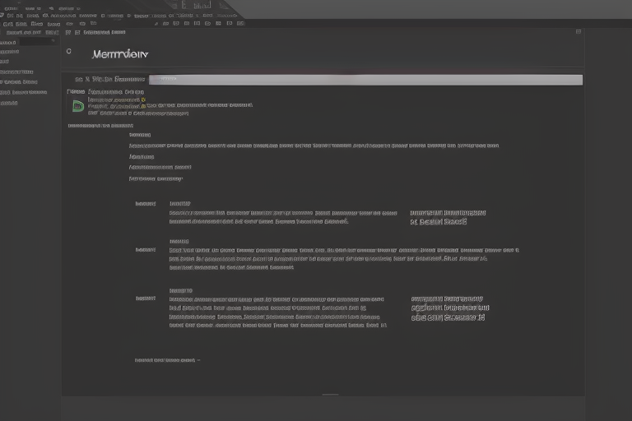Click the first small icon on the content tab strip

tap(68, 32)
